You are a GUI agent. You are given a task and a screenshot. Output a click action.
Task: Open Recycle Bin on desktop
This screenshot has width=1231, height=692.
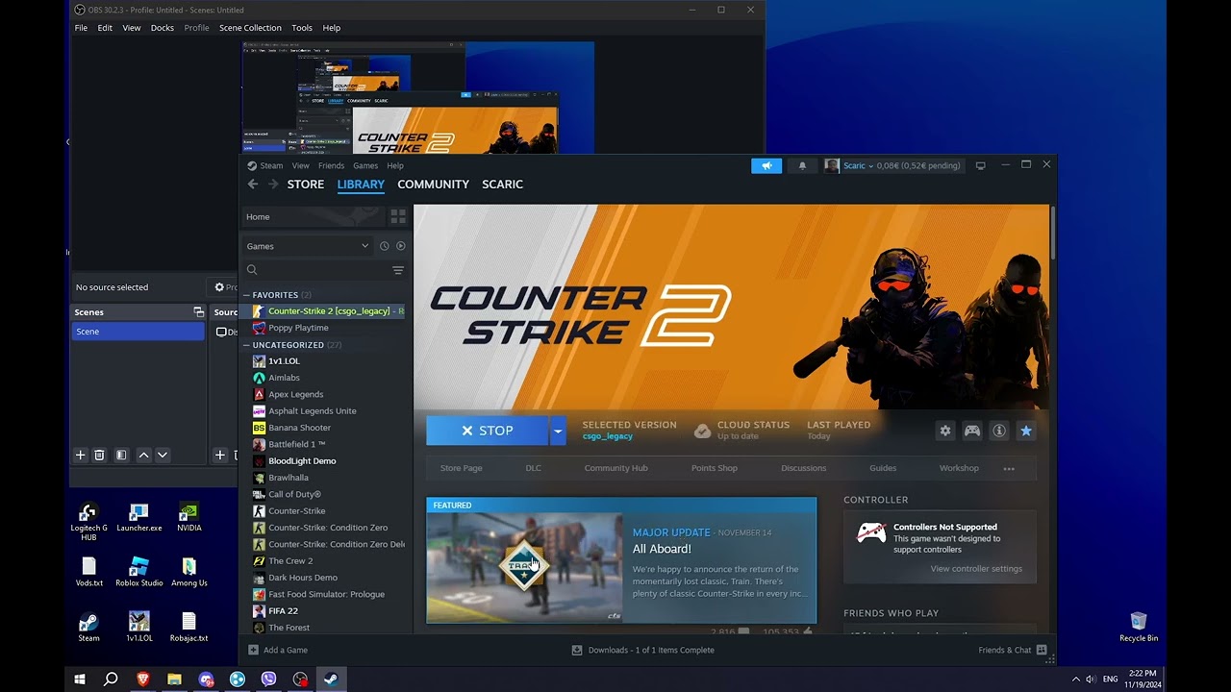click(1139, 627)
